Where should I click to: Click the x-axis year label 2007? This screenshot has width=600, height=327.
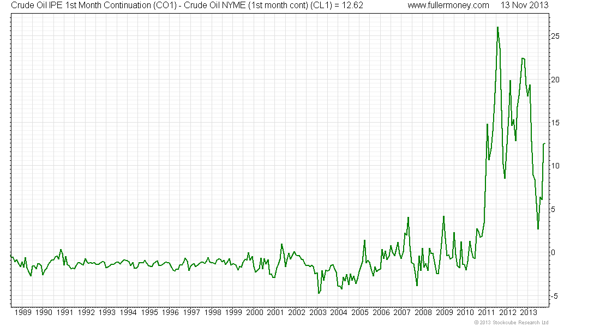[402, 312]
